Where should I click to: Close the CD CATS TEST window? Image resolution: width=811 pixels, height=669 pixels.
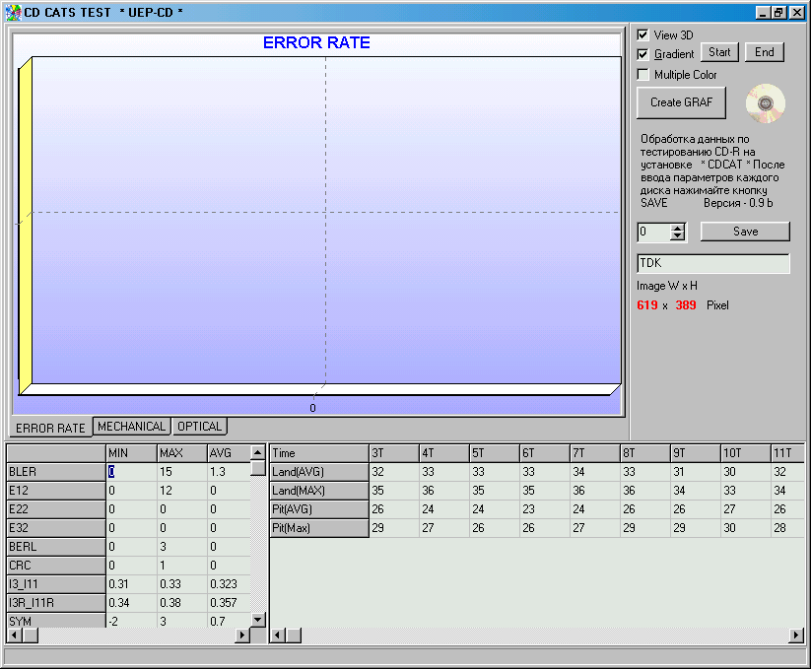pyautogui.click(x=797, y=13)
